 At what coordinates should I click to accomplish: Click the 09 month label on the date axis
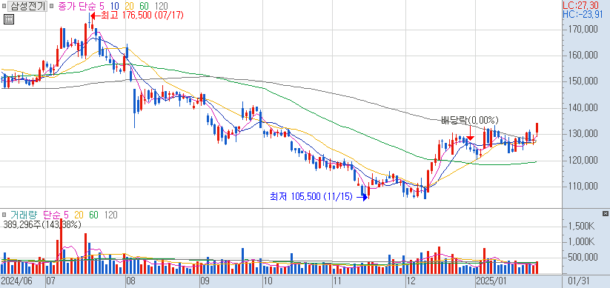(x=205, y=281)
